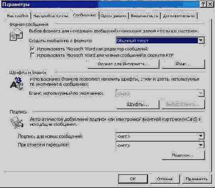Select the Настройка почты tab
The image size is (215, 188).
tap(51, 16)
